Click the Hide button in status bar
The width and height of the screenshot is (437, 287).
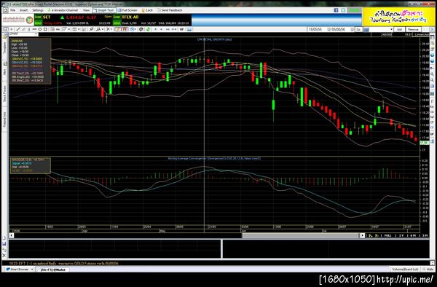[428, 270]
